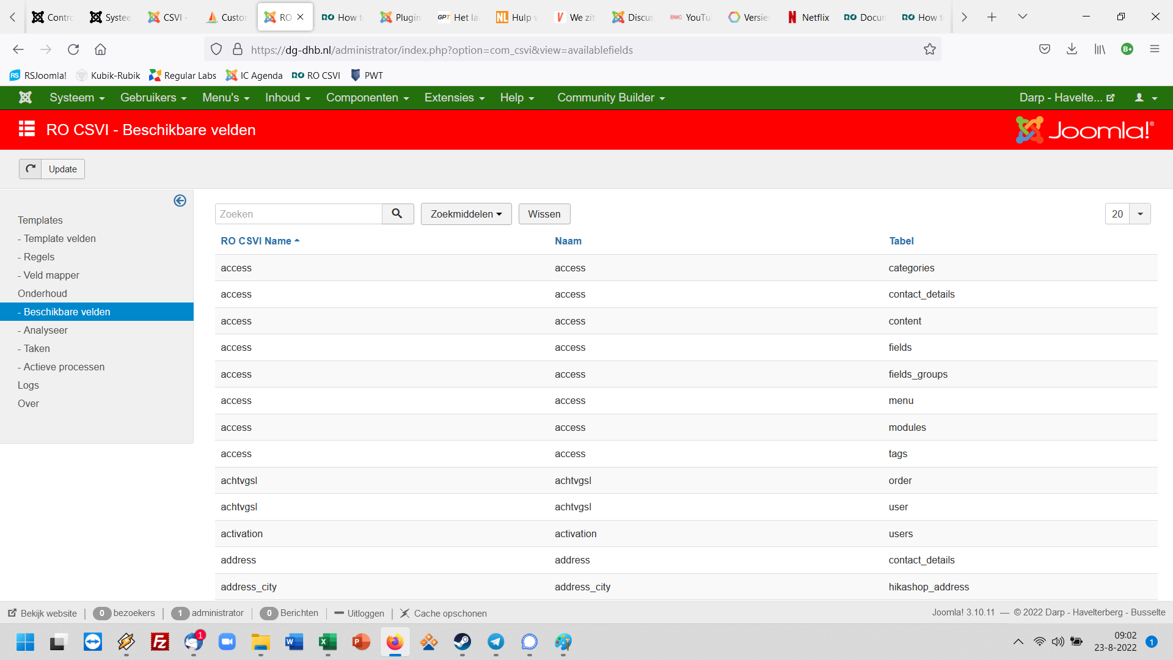This screenshot has width=1173, height=660.
Task: Open the RO CSVI bookmark in bookmarks bar
Action: 316,75
